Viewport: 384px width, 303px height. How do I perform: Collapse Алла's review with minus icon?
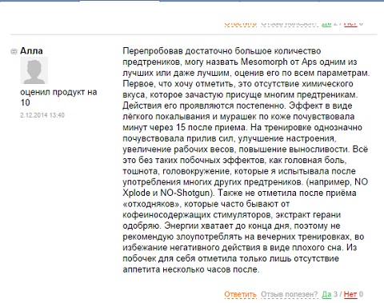(14, 51)
